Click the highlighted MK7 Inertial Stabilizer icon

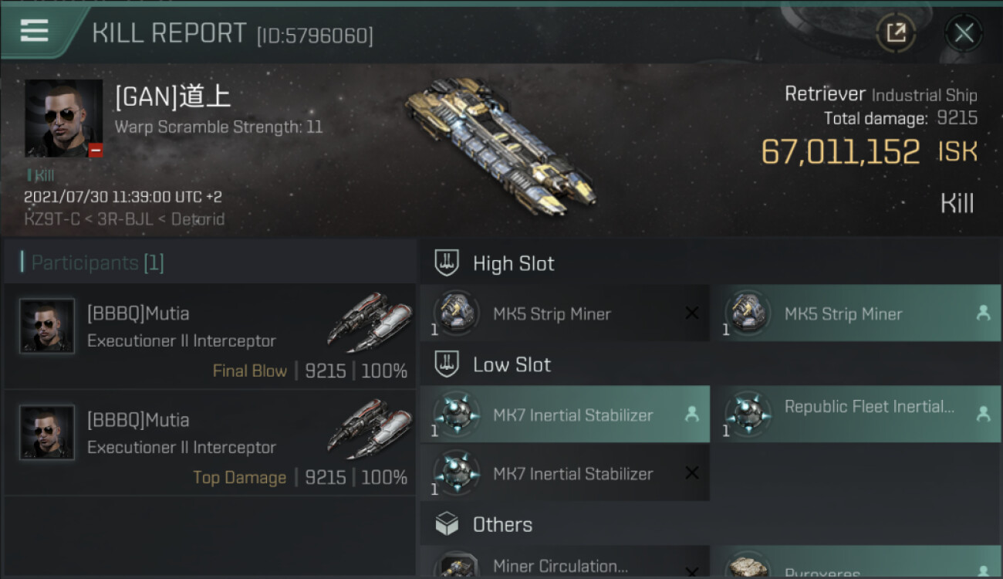455,415
